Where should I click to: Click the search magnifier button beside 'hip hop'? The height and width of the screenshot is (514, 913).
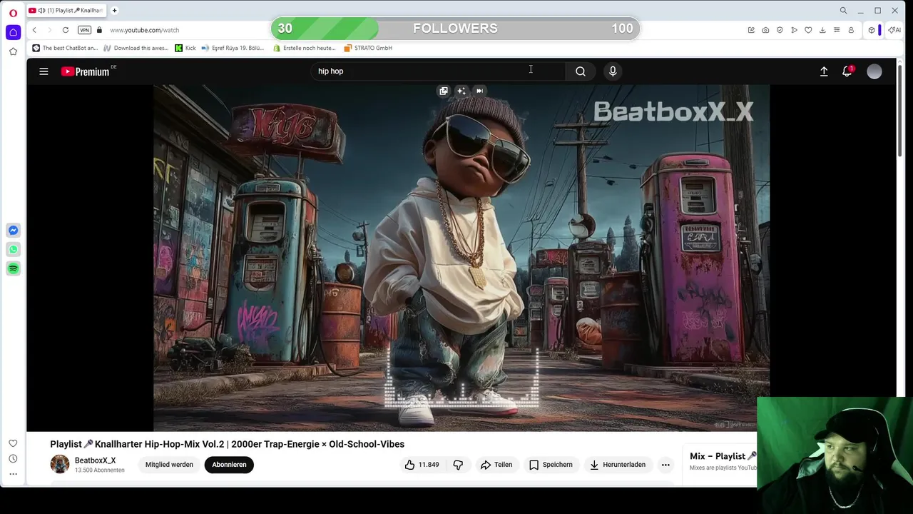(581, 71)
